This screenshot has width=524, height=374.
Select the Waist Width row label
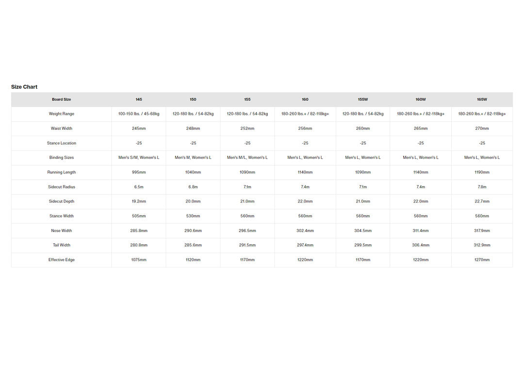tap(62, 128)
